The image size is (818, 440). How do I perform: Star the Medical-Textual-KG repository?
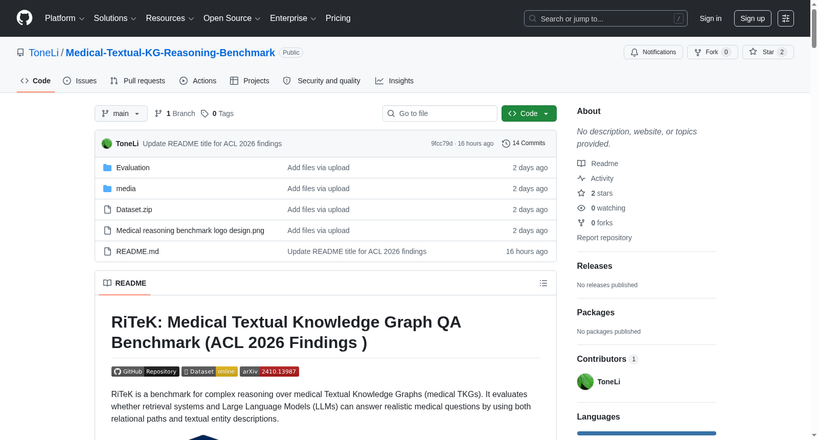768,52
